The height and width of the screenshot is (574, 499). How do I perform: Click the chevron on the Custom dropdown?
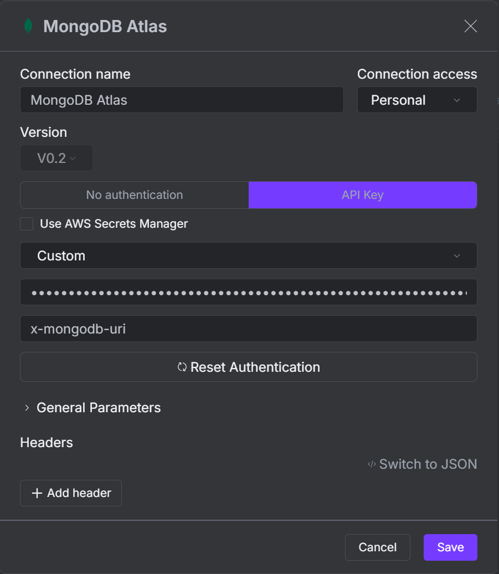(457, 255)
